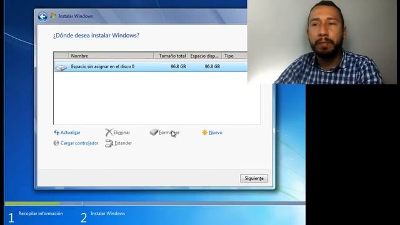Click the green installation progress bar
The width and height of the screenshot is (400, 225).
click(x=32, y=204)
